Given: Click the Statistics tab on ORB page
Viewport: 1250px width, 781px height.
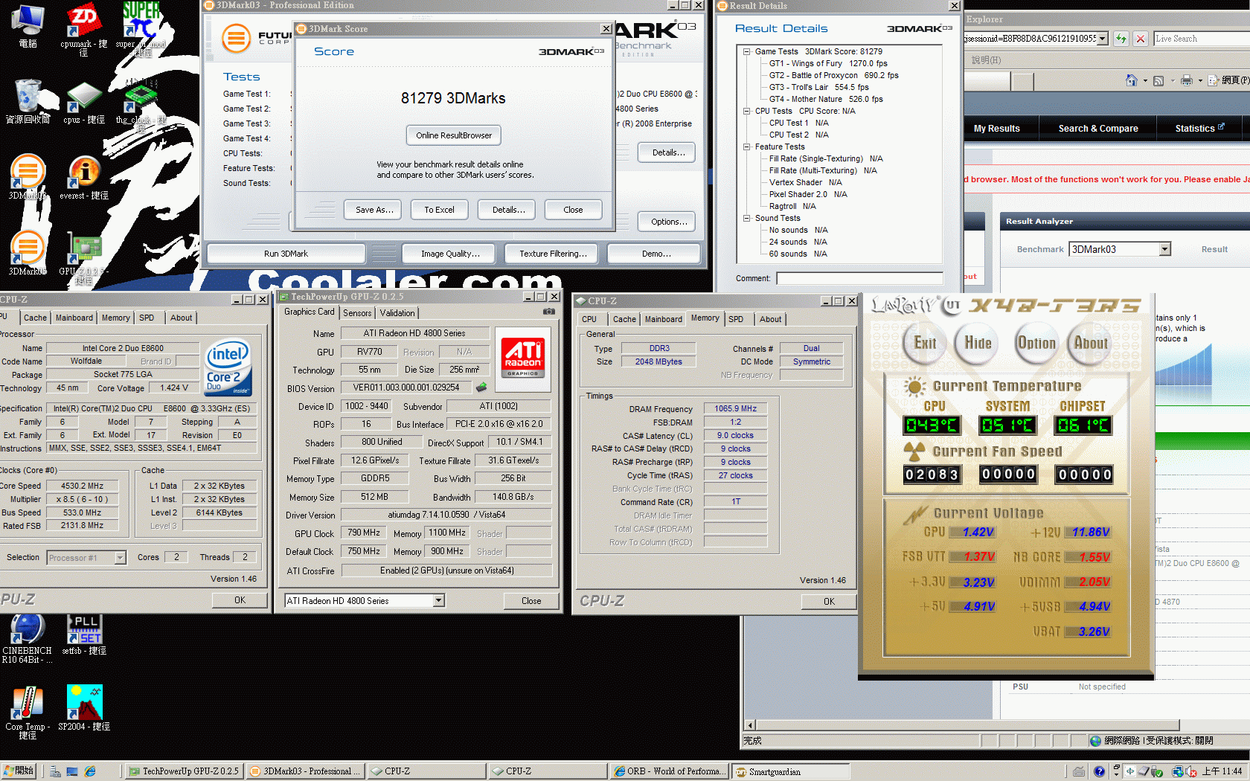Looking at the screenshot, I should (x=1199, y=129).
